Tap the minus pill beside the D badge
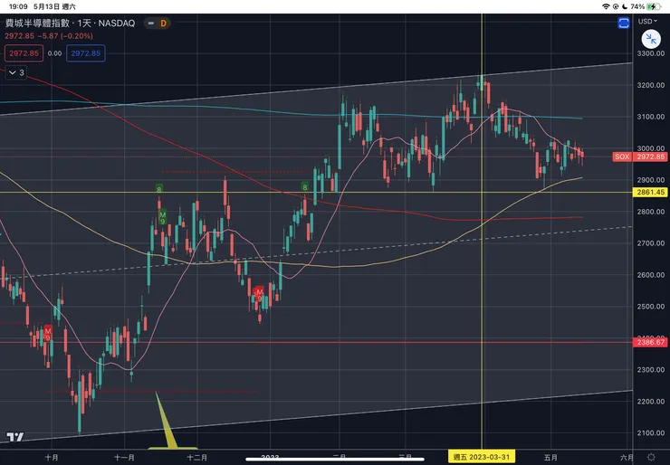The height and width of the screenshot is (465, 670). pos(151,24)
